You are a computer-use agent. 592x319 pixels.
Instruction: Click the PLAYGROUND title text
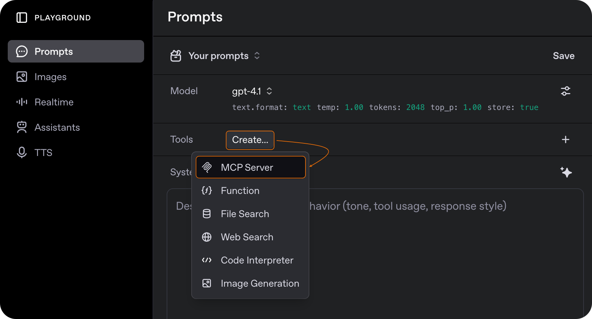(x=63, y=18)
